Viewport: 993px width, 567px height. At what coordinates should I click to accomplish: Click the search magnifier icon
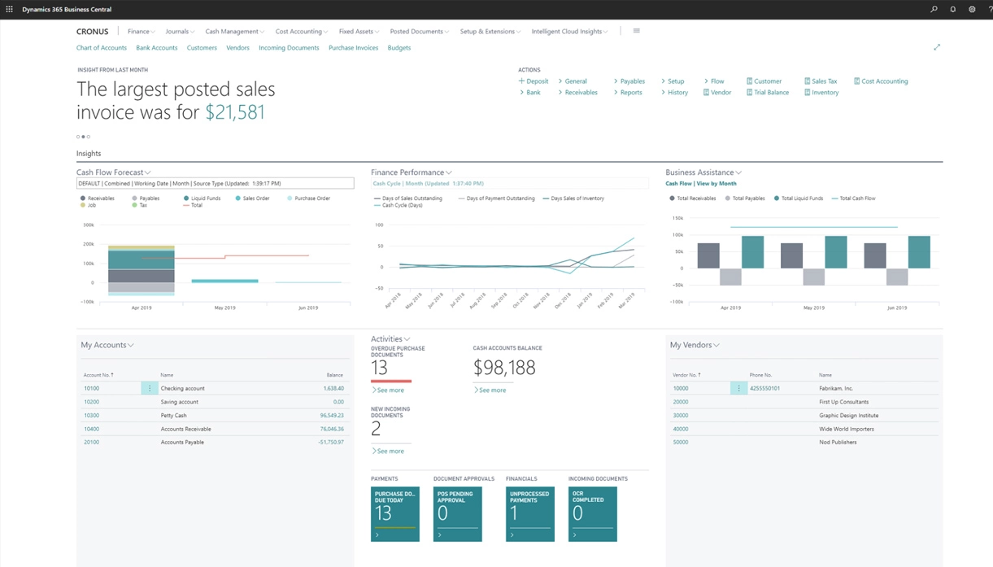934,10
